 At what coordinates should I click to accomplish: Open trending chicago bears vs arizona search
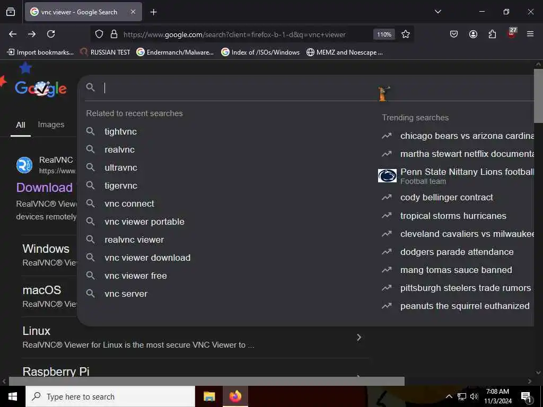pyautogui.click(x=457, y=136)
